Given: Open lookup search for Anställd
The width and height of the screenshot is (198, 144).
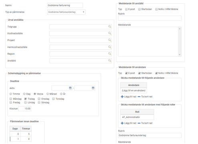Looking at the screenshot, I should [110, 61].
